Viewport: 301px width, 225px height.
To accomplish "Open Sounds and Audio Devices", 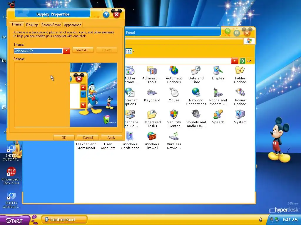I will [x=196, y=119].
